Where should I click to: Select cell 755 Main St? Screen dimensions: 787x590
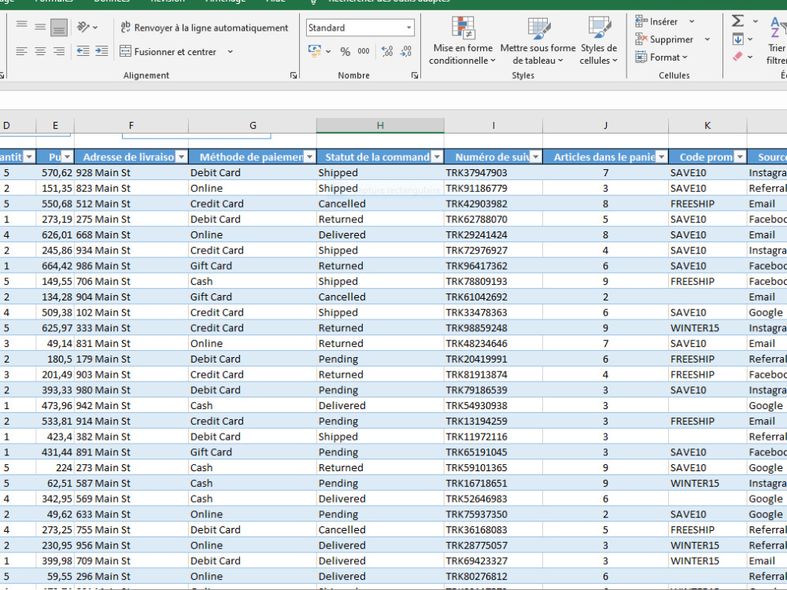(131, 529)
